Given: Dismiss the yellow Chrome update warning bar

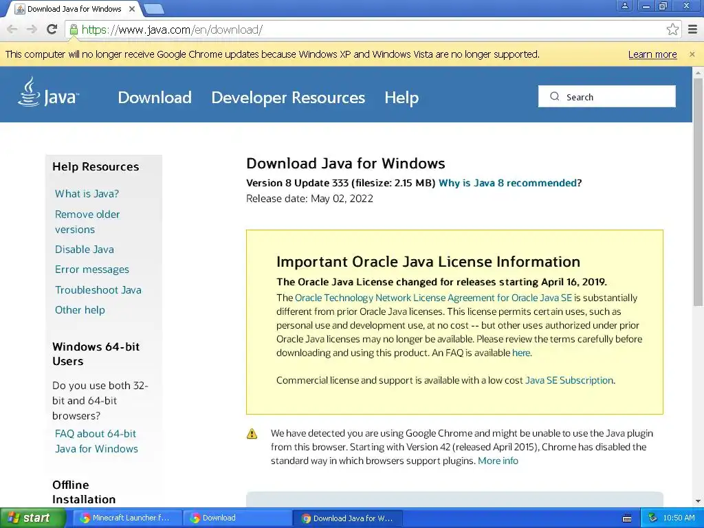Looking at the screenshot, I should click(692, 54).
